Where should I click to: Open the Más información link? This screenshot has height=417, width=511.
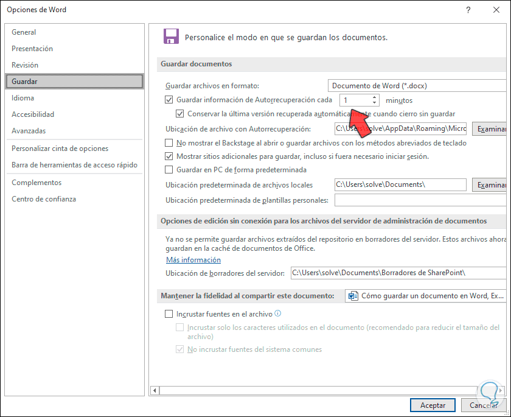coord(193,260)
